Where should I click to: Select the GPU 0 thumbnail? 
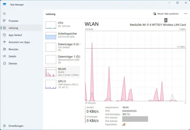tap(51, 84)
